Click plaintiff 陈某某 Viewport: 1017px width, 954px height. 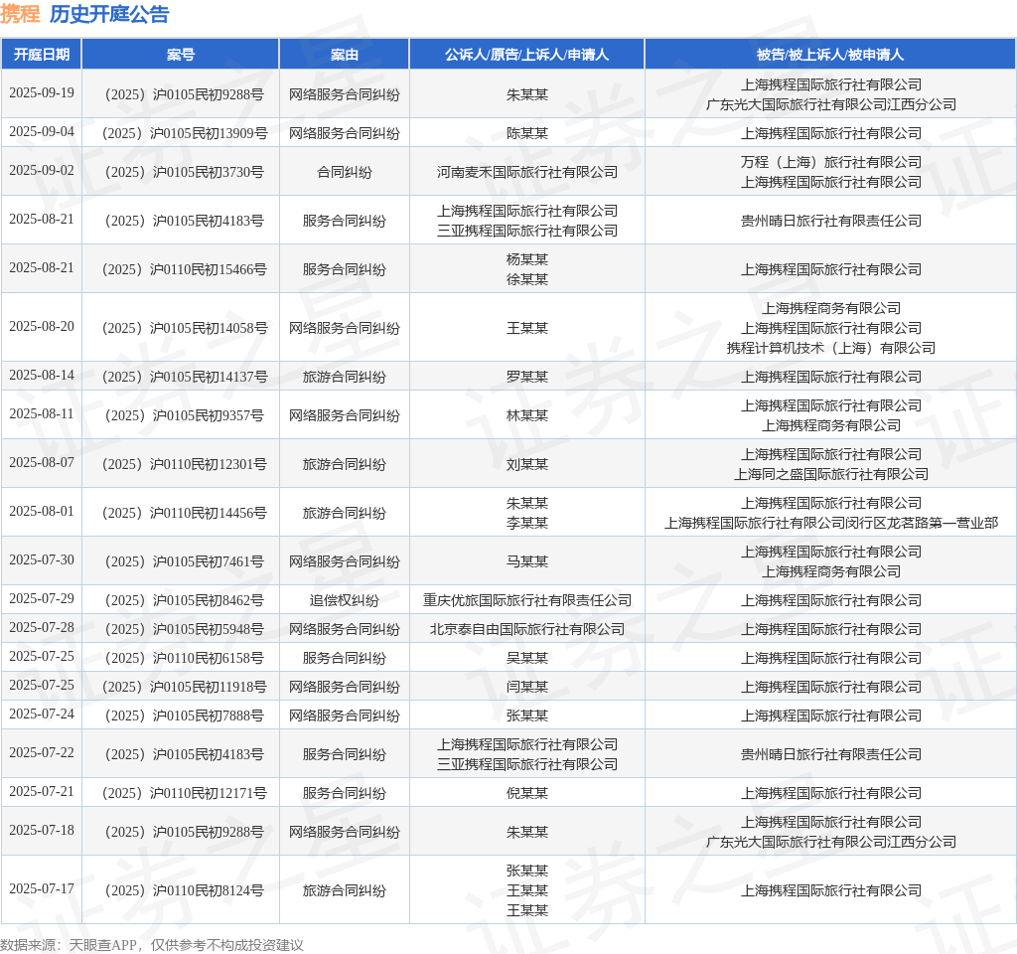527,133
